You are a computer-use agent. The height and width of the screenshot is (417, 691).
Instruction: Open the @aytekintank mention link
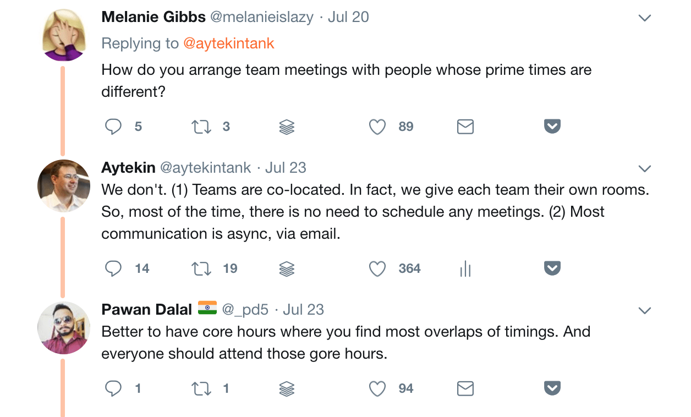[228, 43]
